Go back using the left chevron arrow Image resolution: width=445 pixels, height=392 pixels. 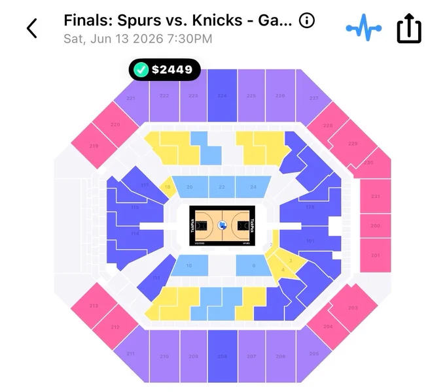click(x=32, y=28)
